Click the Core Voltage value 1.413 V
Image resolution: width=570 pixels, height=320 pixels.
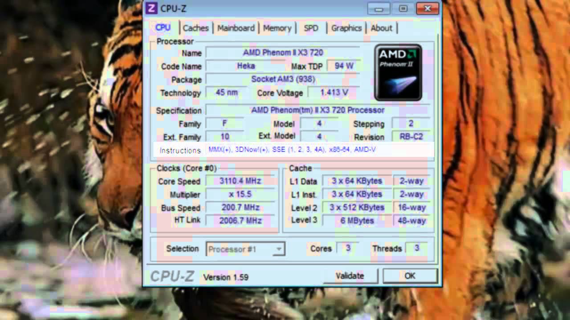click(334, 92)
